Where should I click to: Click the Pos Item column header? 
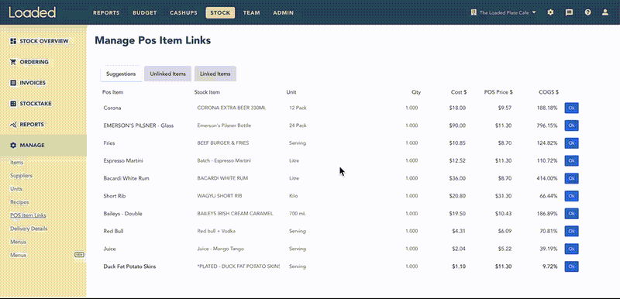[x=112, y=92]
